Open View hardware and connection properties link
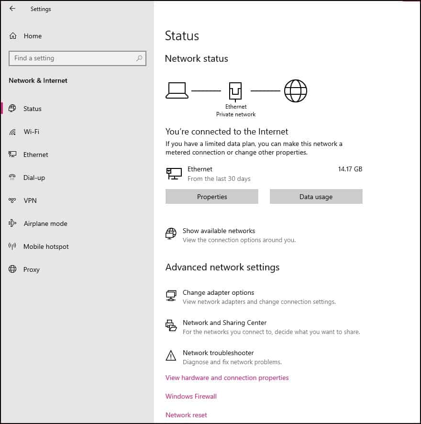 [x=227, y=378]
